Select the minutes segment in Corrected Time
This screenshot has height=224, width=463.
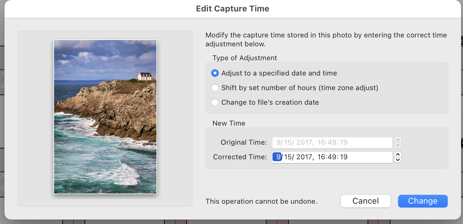click(332, 157)
